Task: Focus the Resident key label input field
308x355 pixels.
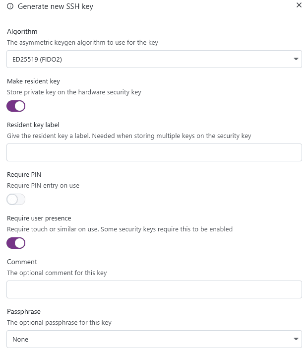Action: click(x=154, y=152)
